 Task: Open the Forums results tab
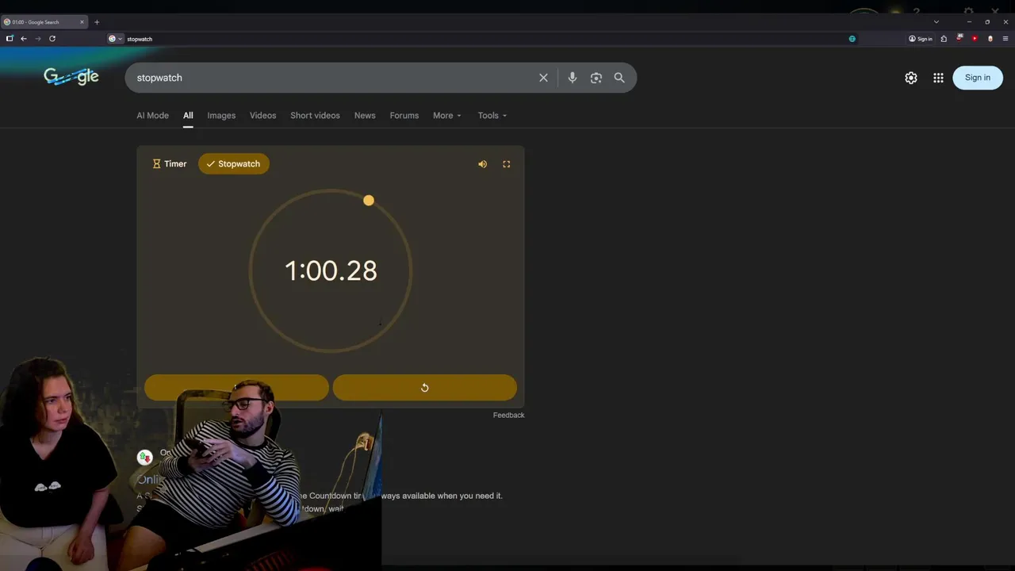pos(404,116)
